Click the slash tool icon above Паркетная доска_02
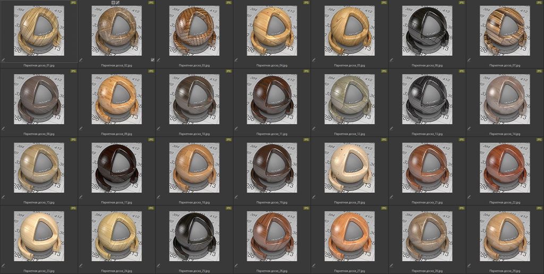This screenshot has height=274, width=544. (118, 3)
